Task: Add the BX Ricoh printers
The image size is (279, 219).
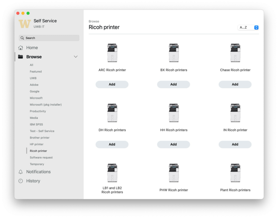Action: click(x=174, y=84)
